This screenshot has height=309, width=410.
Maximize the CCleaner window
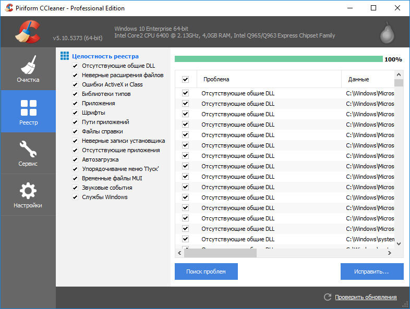pos(373,8)
